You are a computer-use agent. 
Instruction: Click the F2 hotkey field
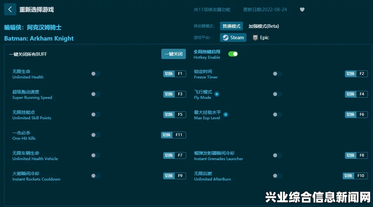click(x=362, y=74)
